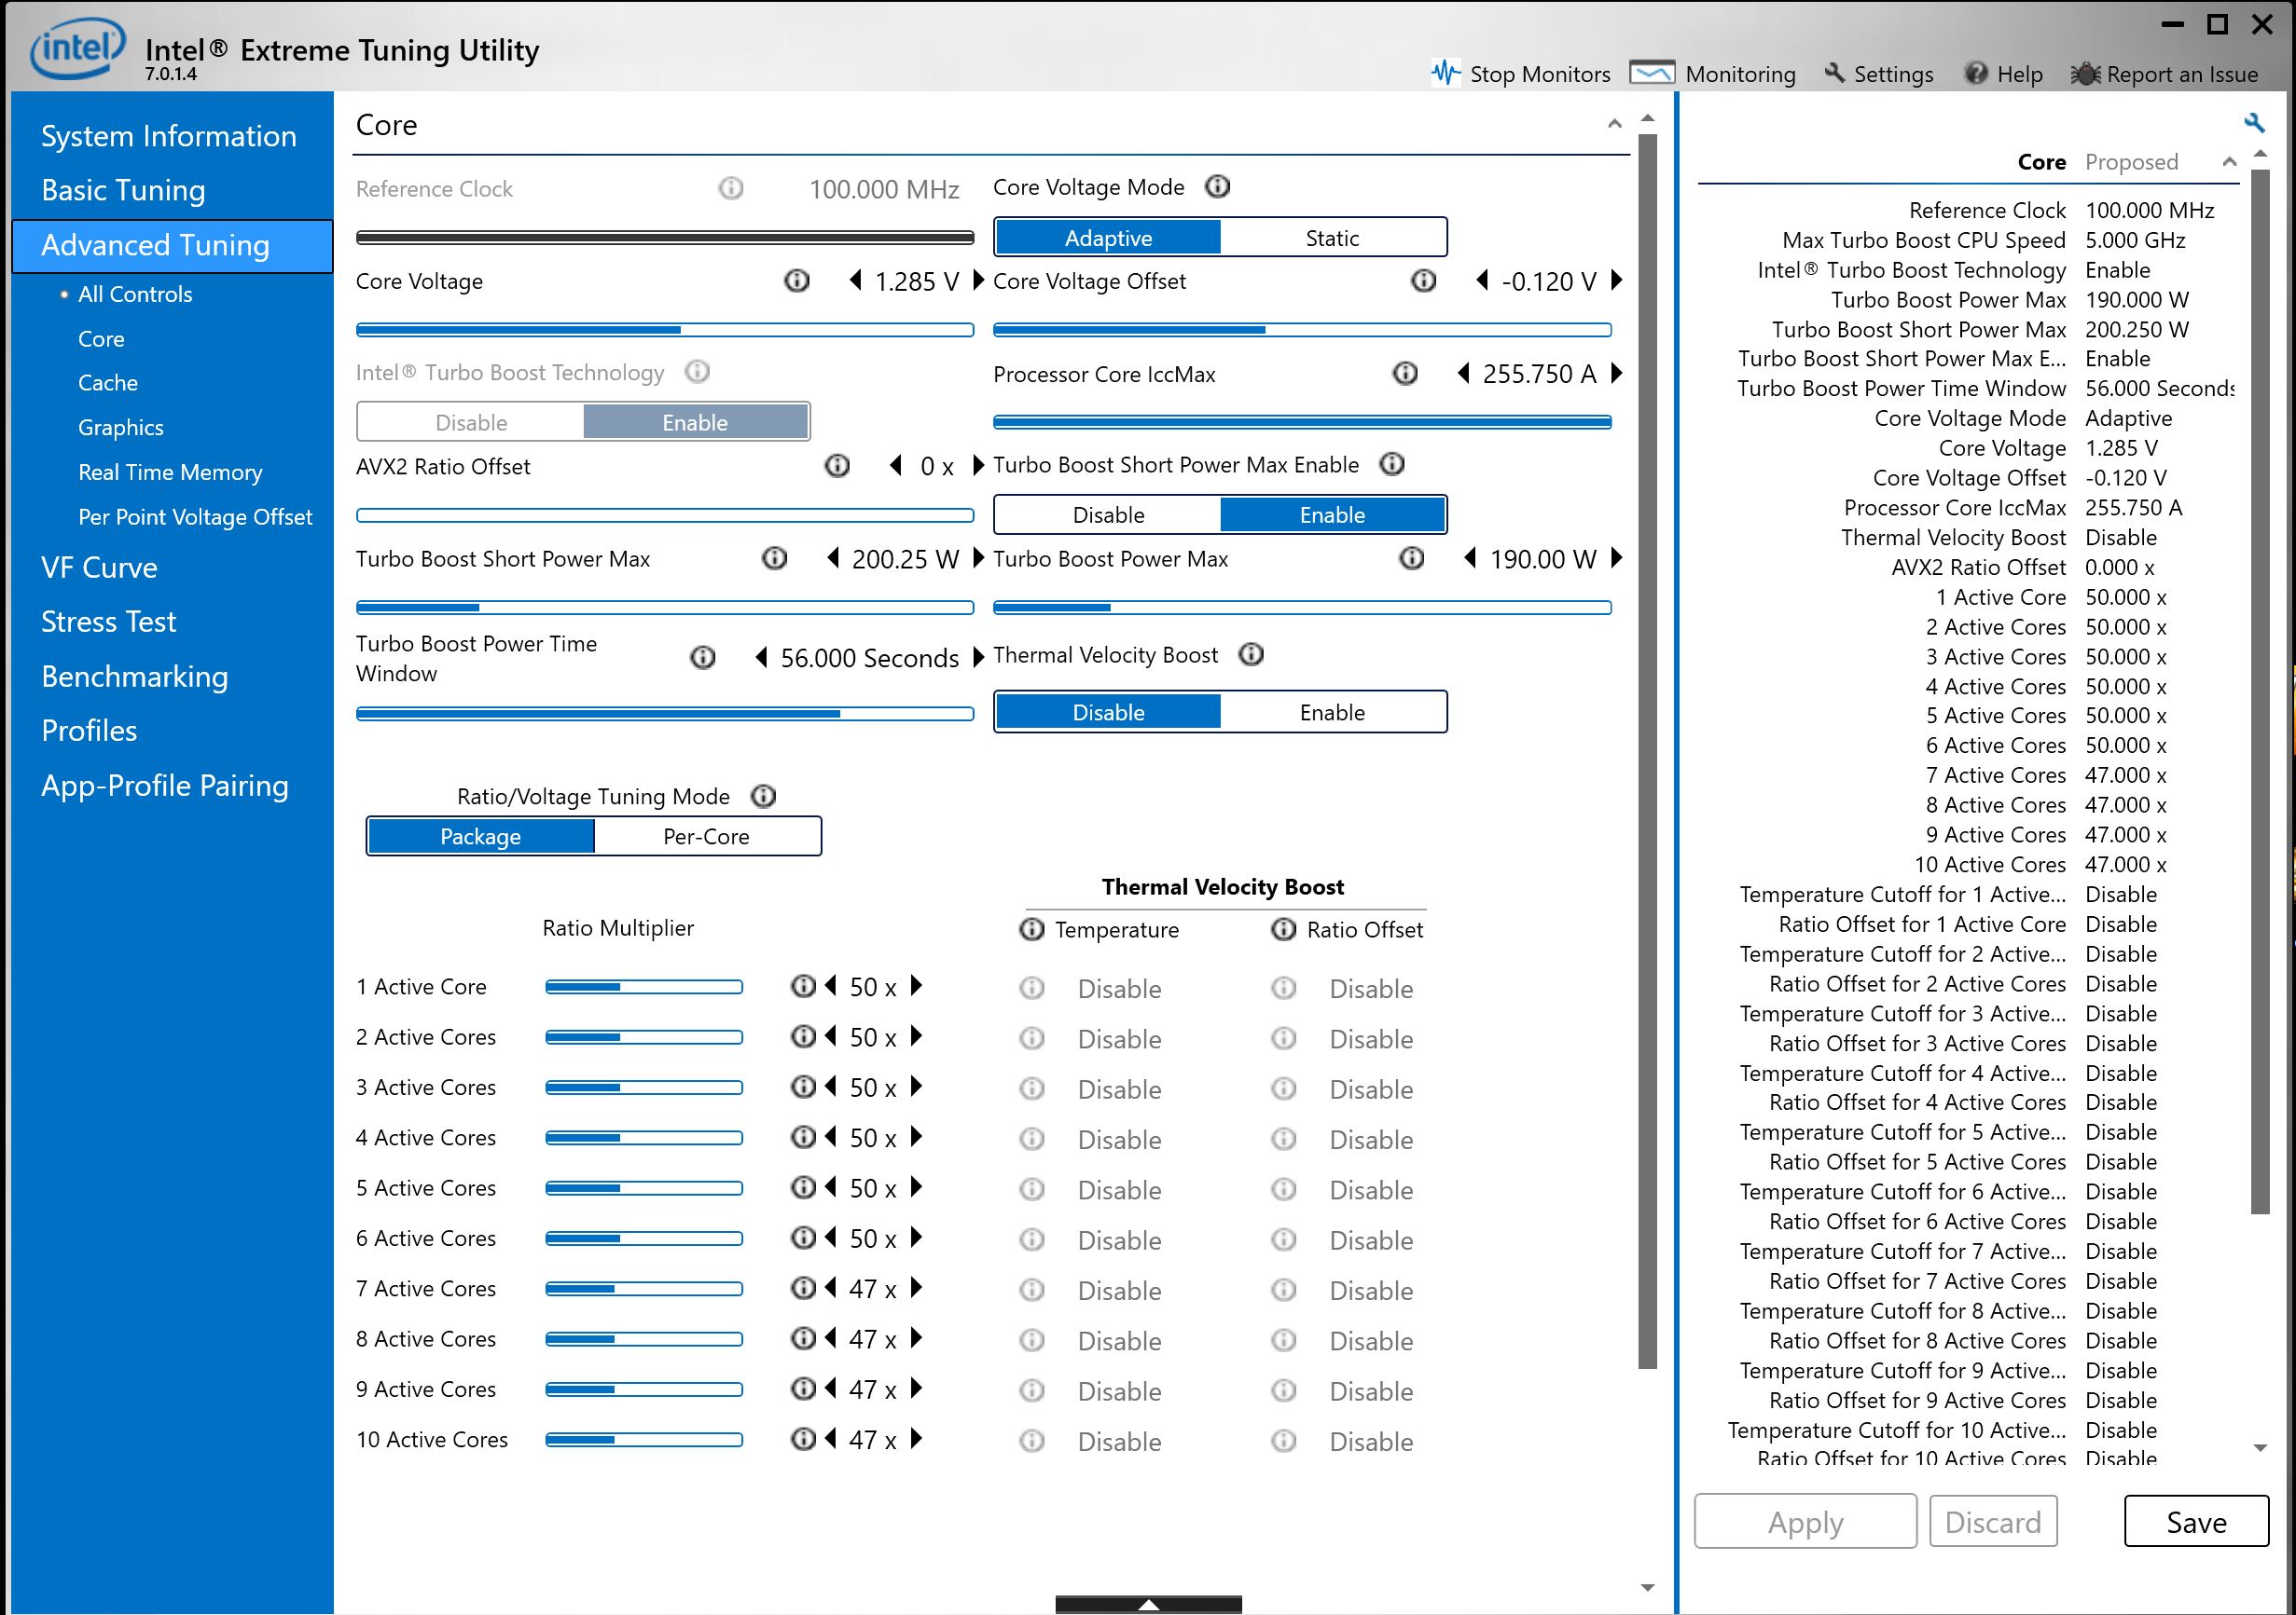Click the proposed panel vertical scrollbar
Screen dimensions: 2296x1615
click(2259, 690)
